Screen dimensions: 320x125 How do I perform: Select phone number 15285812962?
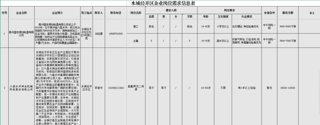point(116,88)
